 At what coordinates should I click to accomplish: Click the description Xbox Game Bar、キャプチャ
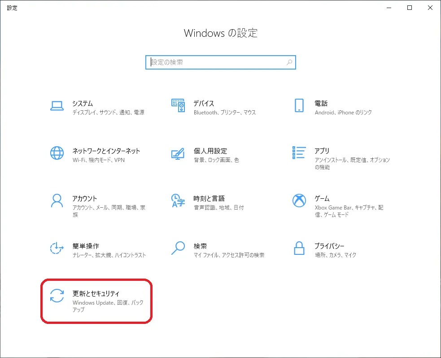(349, 211)
